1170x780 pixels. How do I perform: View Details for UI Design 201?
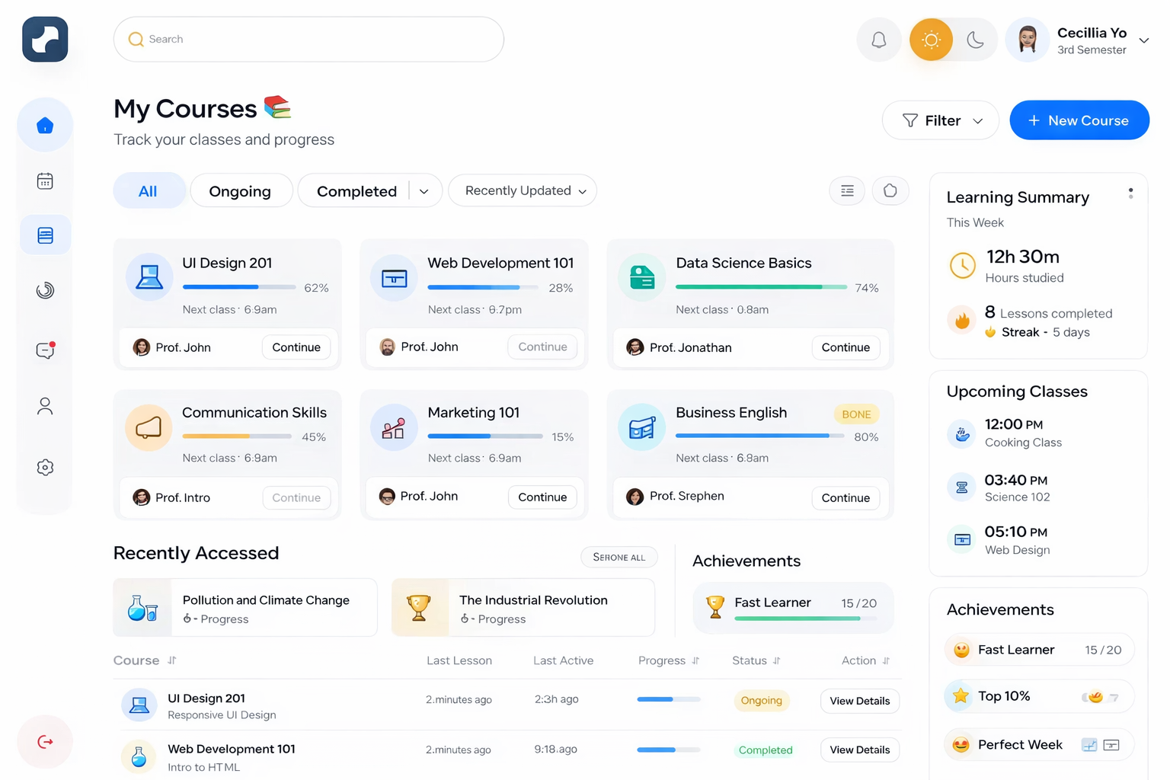(859, 701)
